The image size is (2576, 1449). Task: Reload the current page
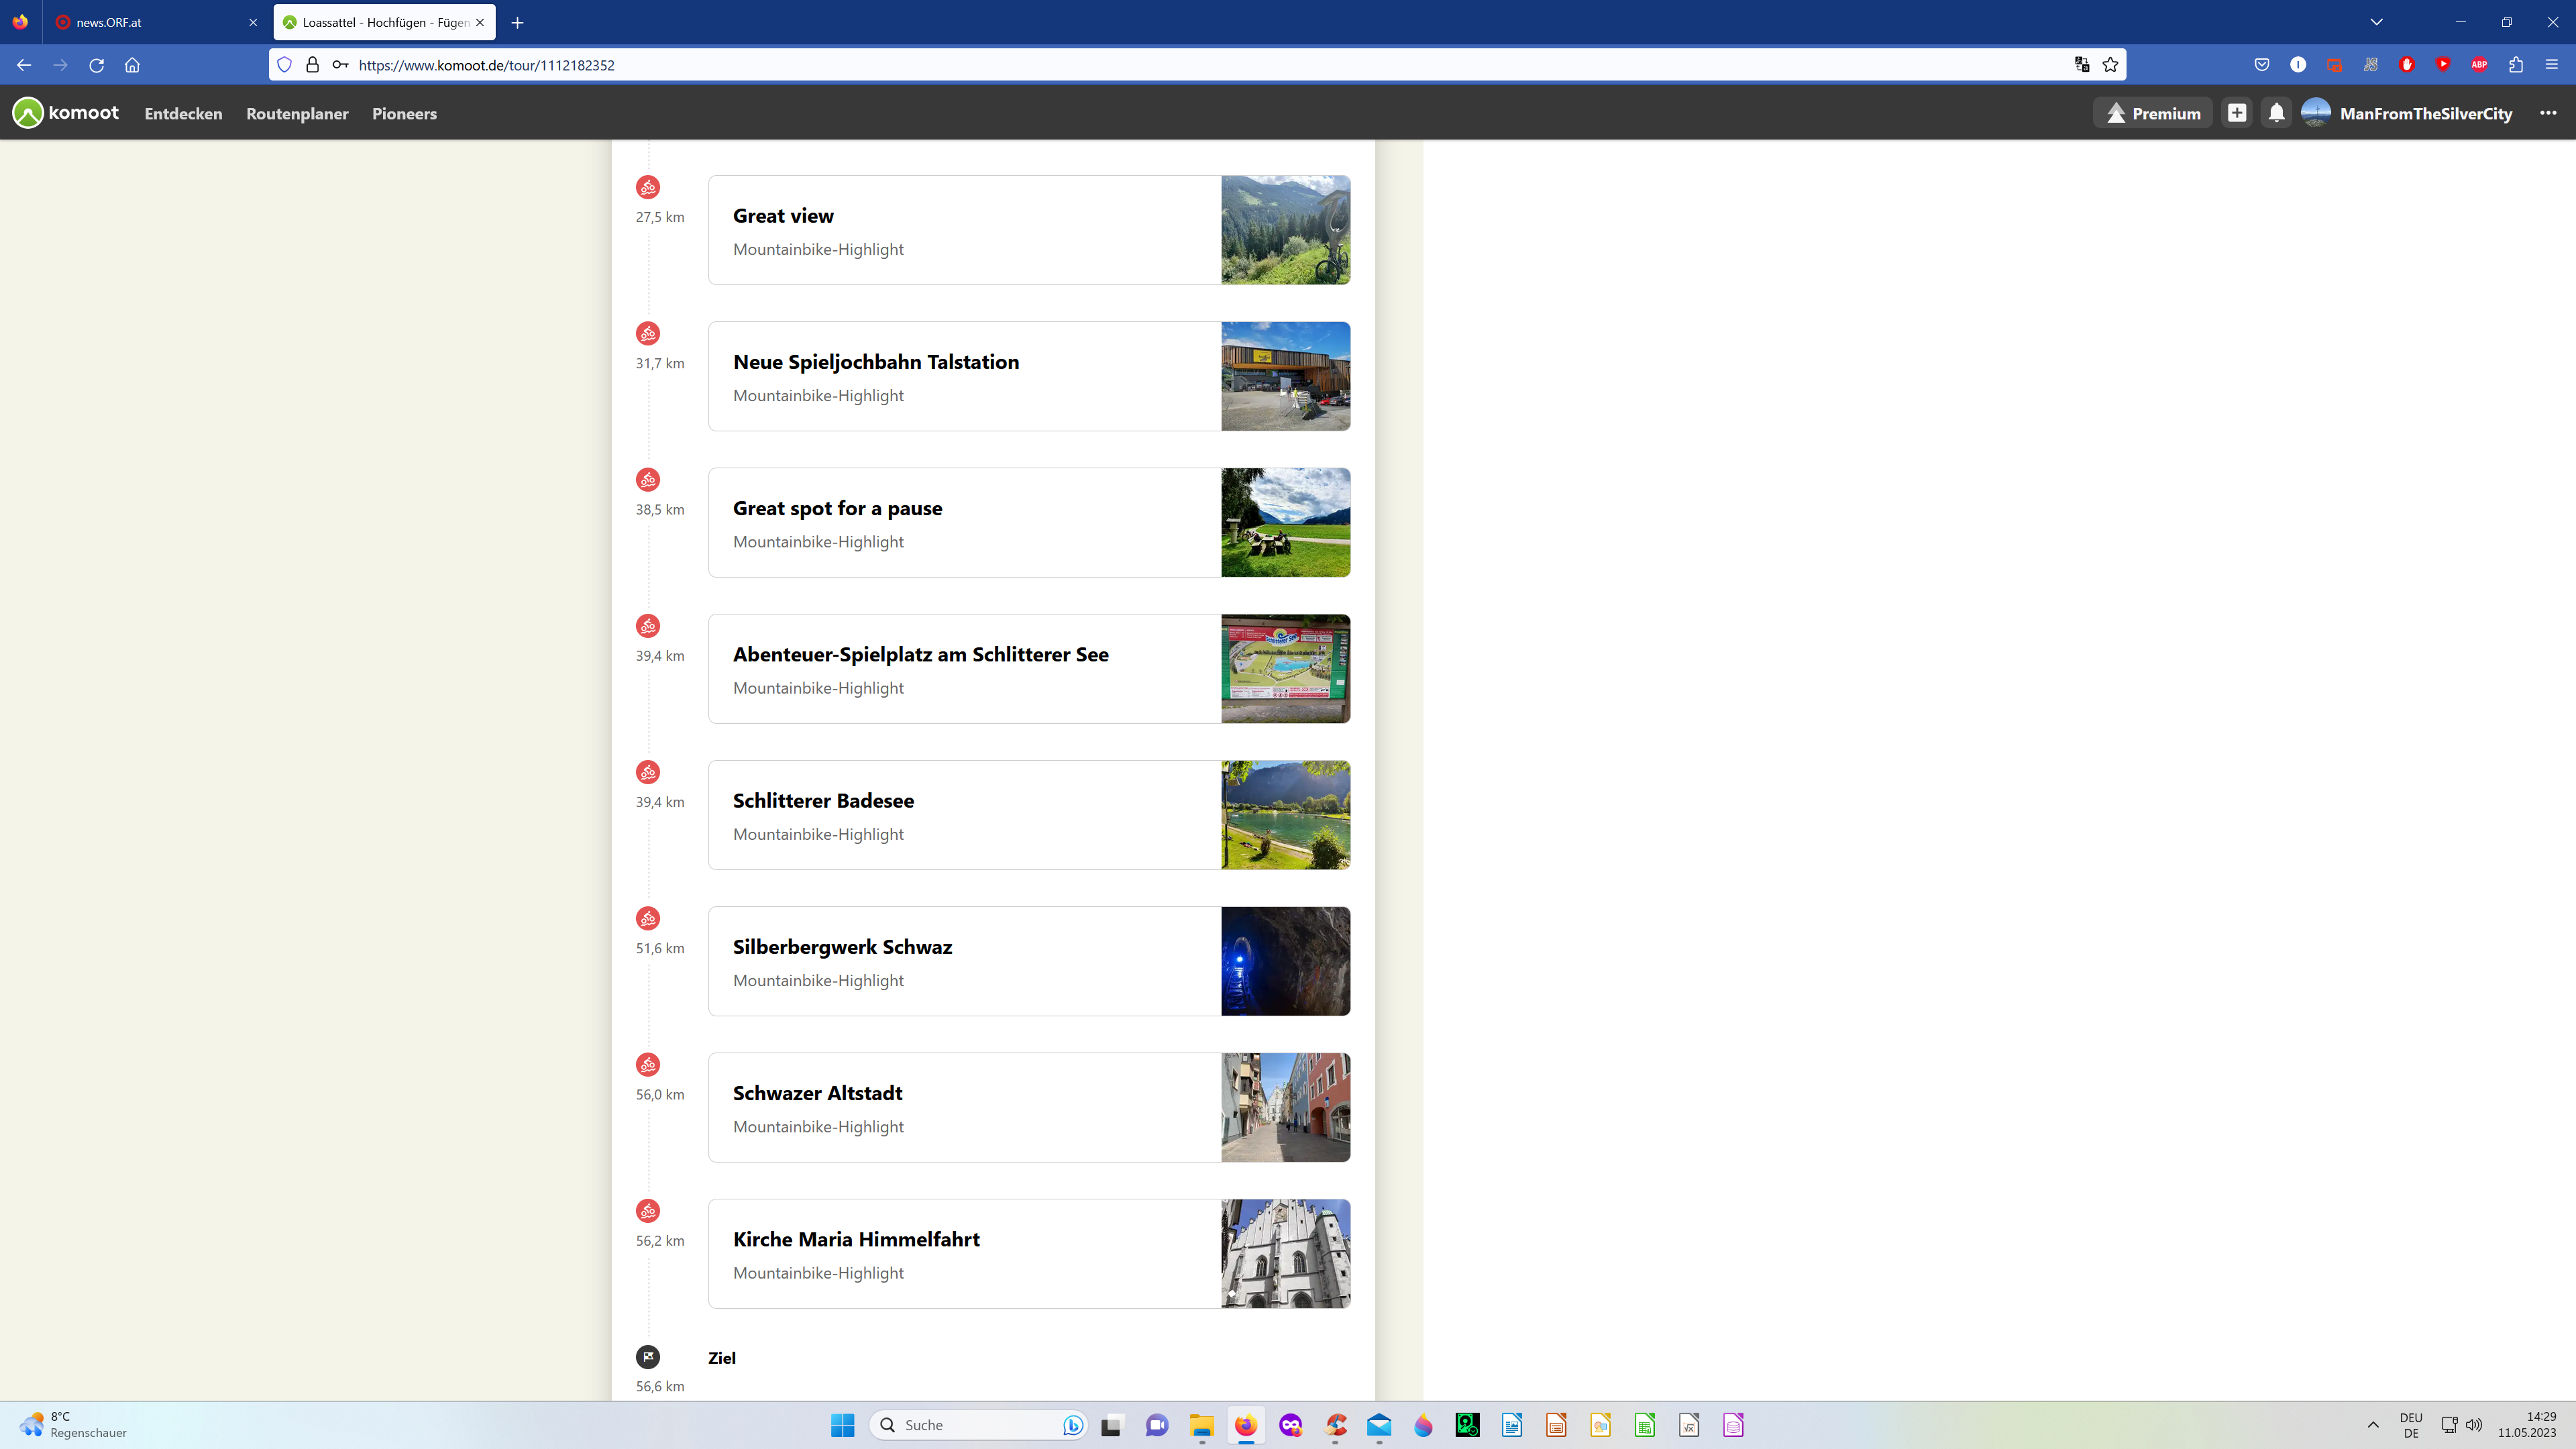(x=96, y=65)
